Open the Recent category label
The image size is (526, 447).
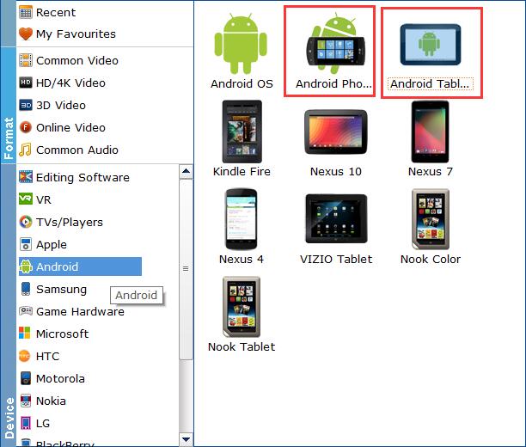(x=56, y=12)
